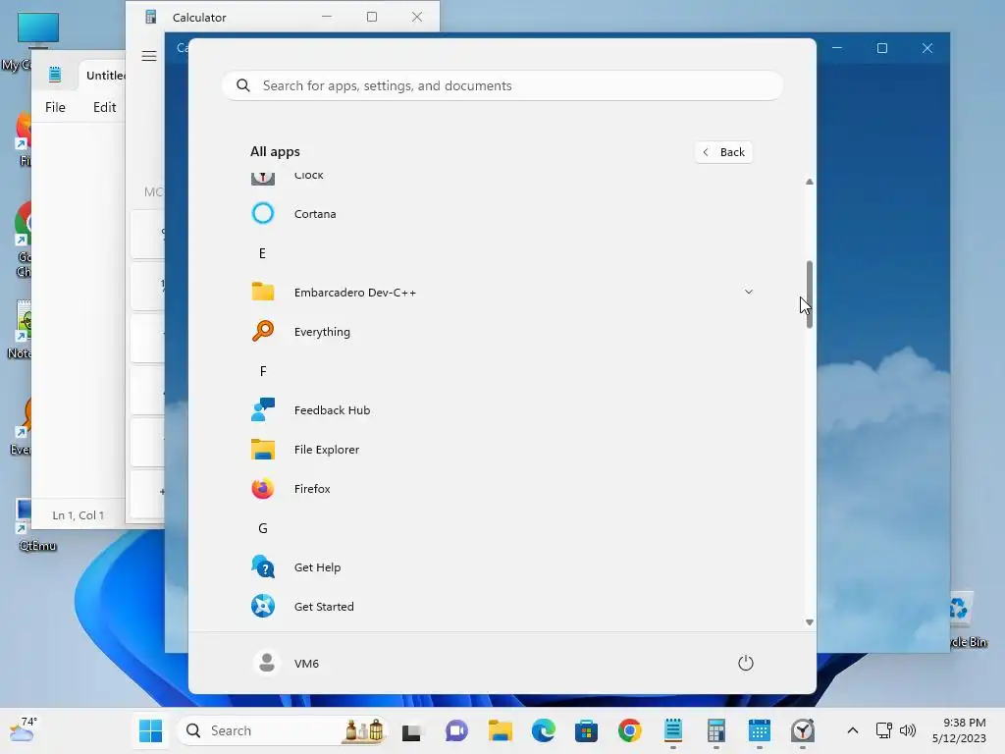Switch to Notepad on the taskbar
The height and width of the screenshot is (754, 1005).
(x=673, y=730)
